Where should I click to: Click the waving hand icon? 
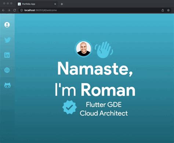[104, 50]
